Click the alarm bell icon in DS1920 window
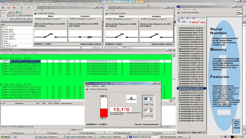Image resolution: width=246 pixels, height=139 pixels. (131, 99)
